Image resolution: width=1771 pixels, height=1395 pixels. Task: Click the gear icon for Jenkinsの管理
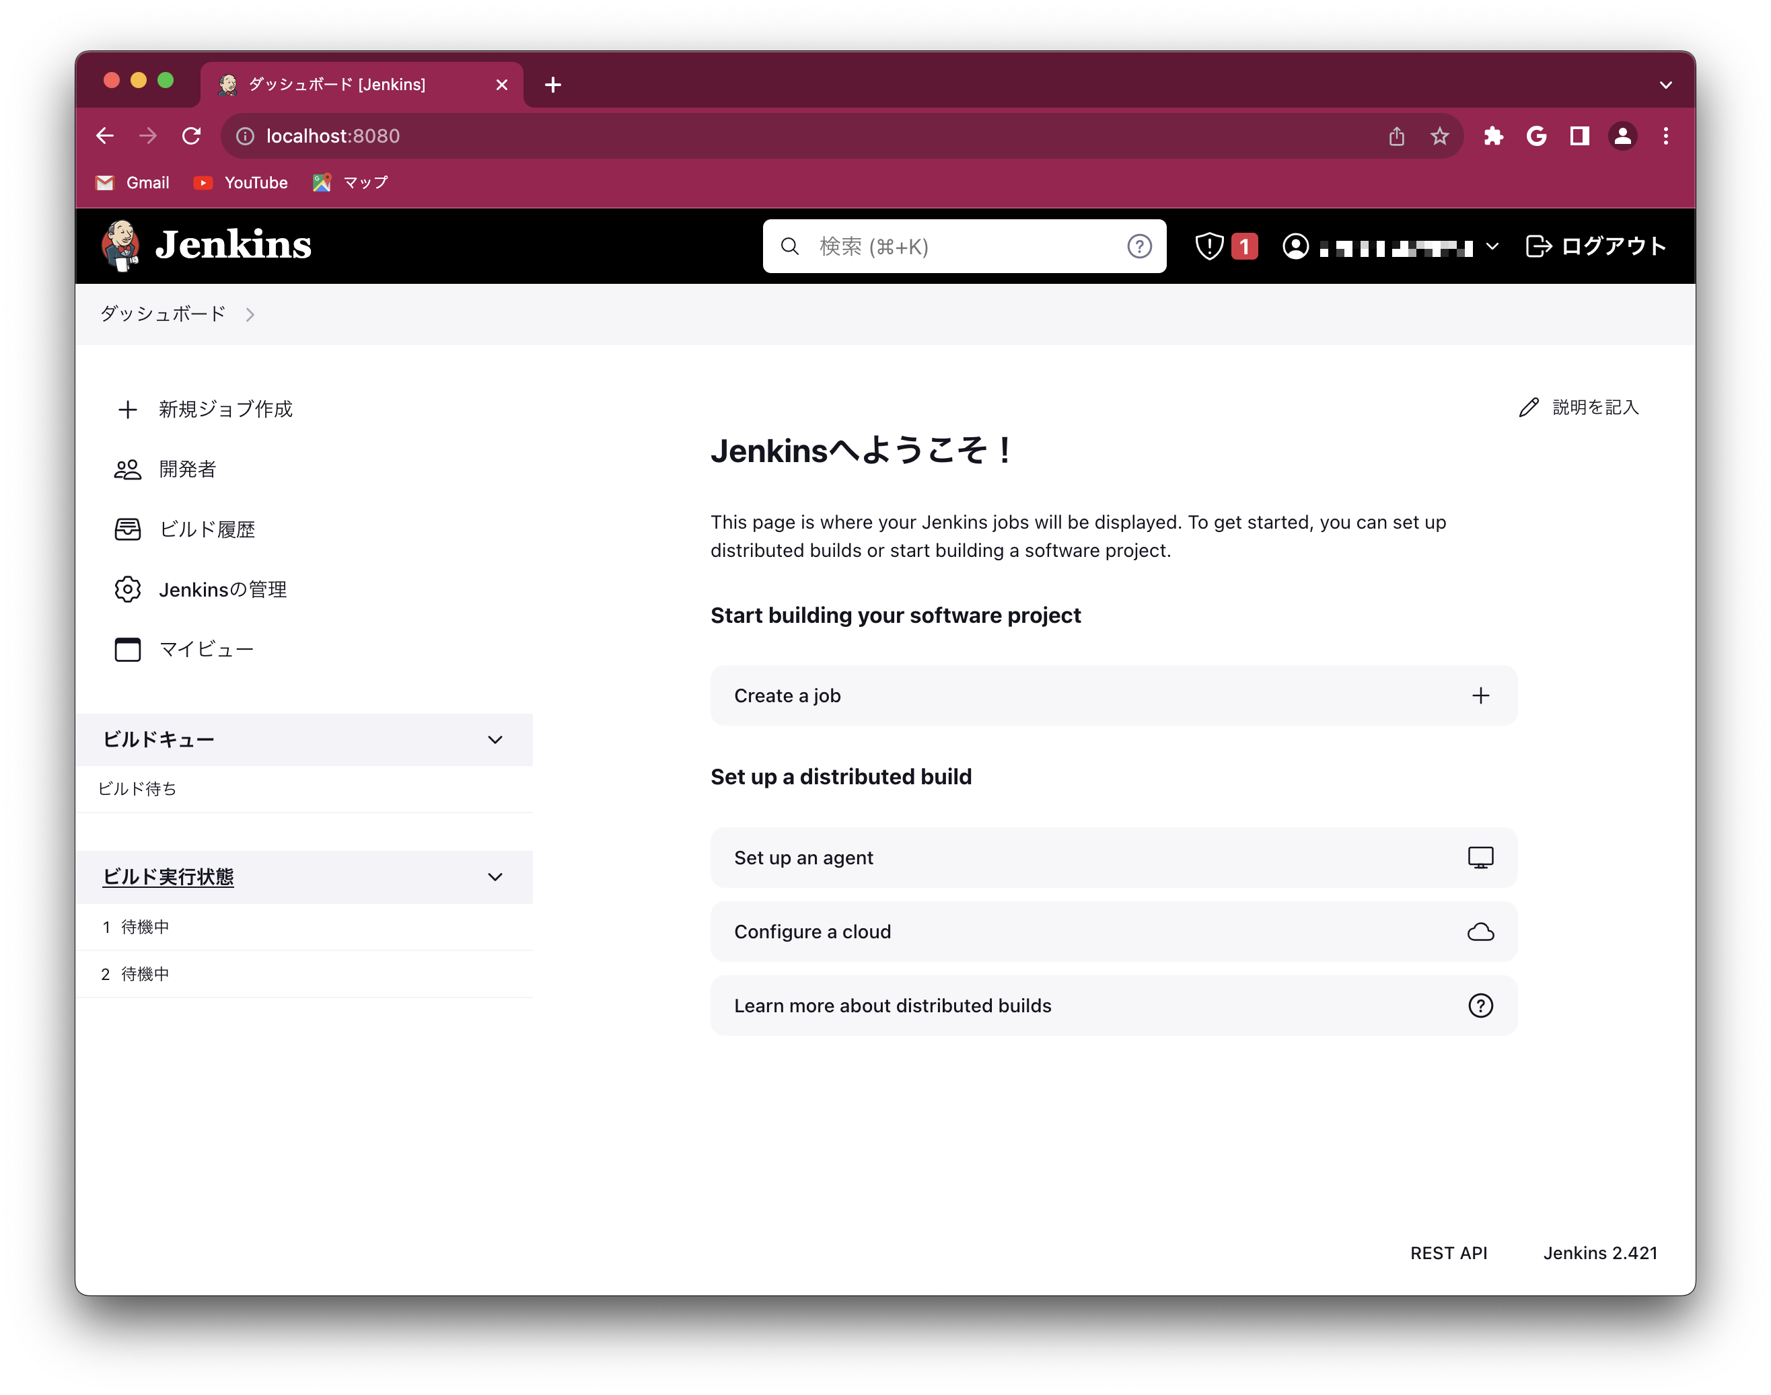tap(127, 590)
